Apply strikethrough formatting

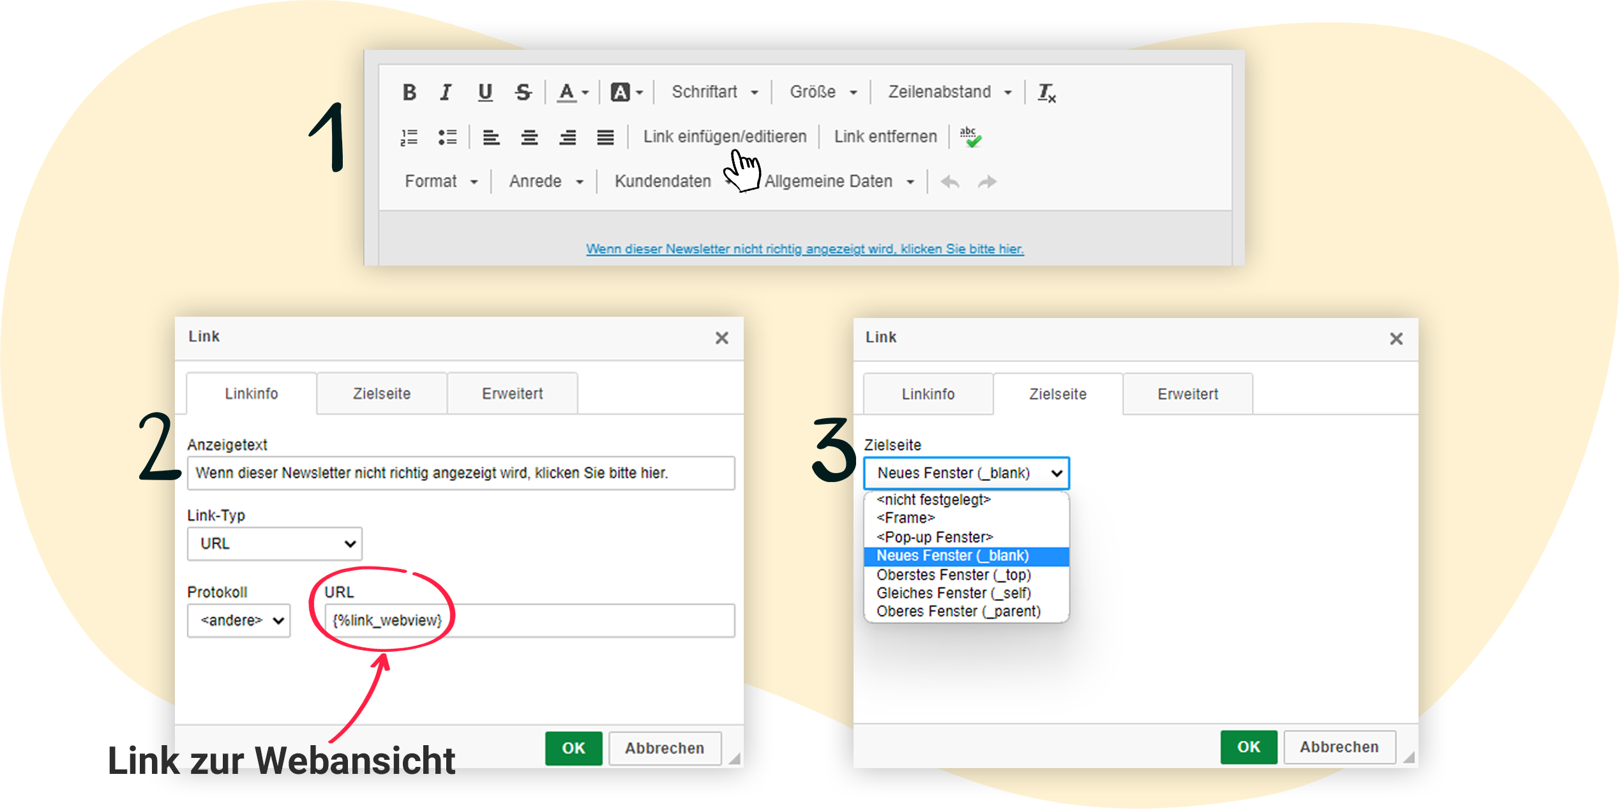[523, 93]
